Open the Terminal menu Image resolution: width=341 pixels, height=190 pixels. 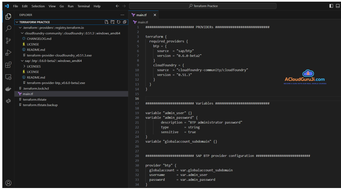pyautogui.click(x=83, y=6)
